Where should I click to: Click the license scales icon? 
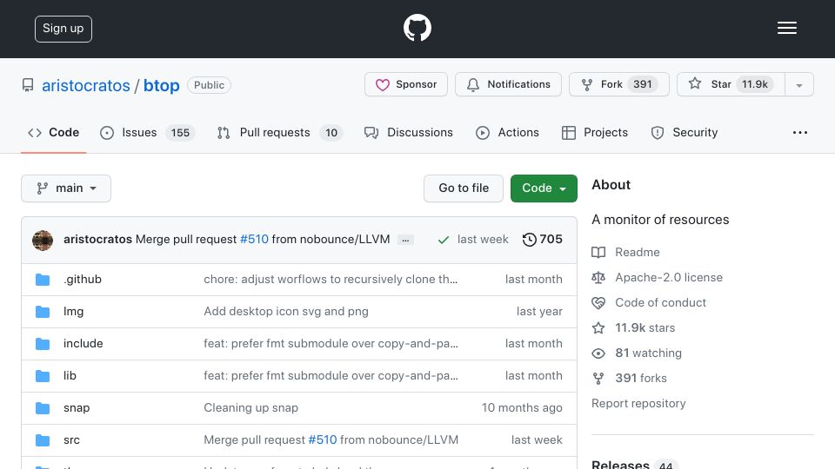(x=598, y=278)
